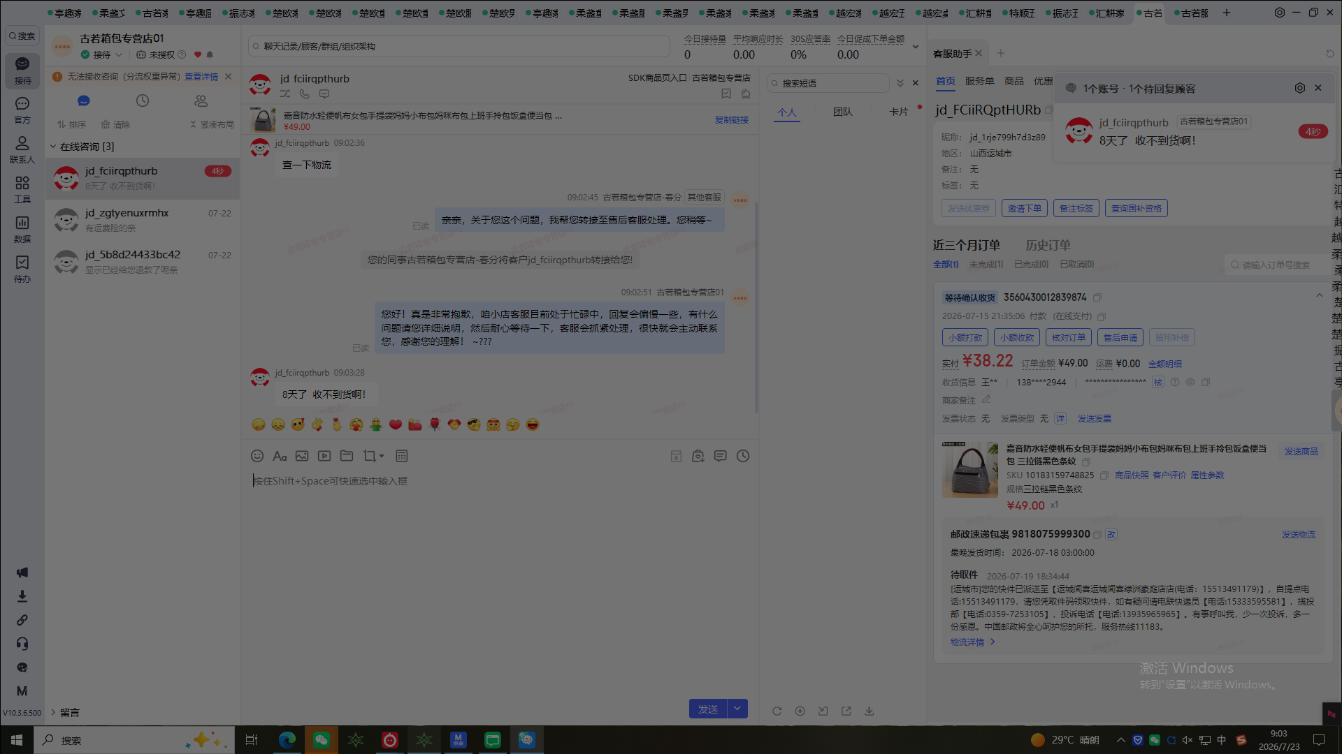The height and width of the screenshot is (754, 1342).
Task: Click the 查询国补资格 button
Action: tap(1136, 208)
